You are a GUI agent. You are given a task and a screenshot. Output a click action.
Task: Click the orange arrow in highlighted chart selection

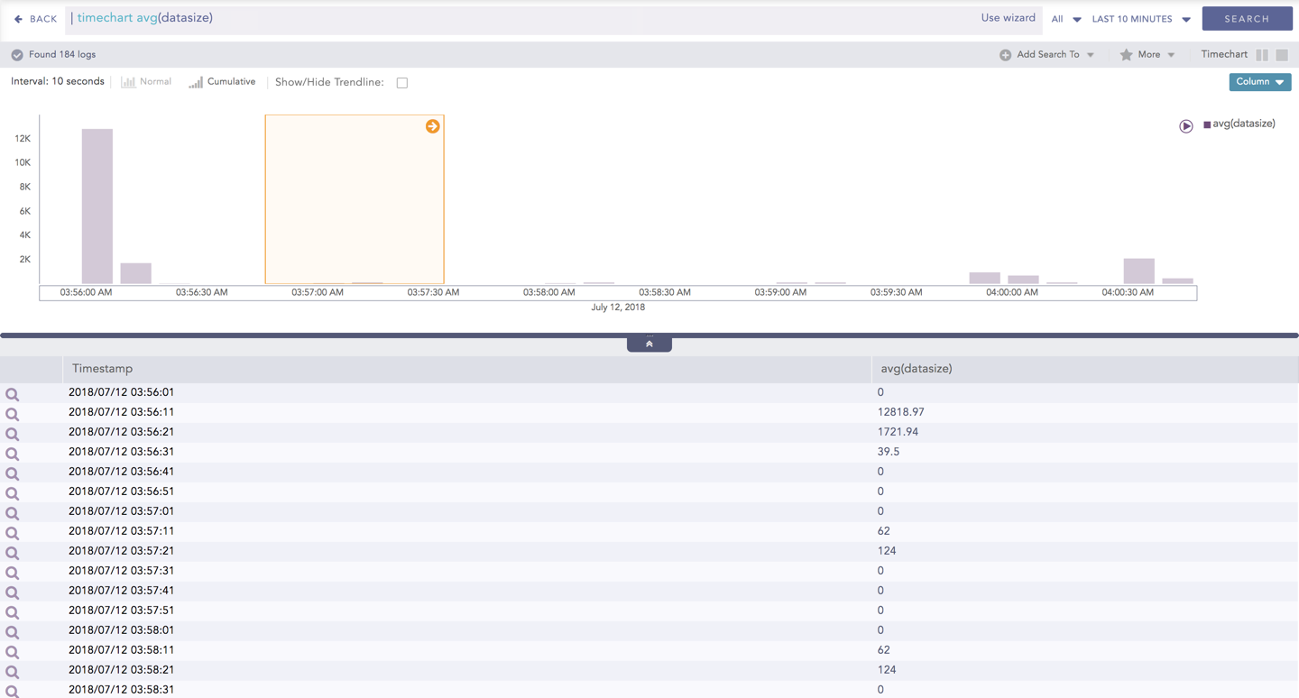433,126
